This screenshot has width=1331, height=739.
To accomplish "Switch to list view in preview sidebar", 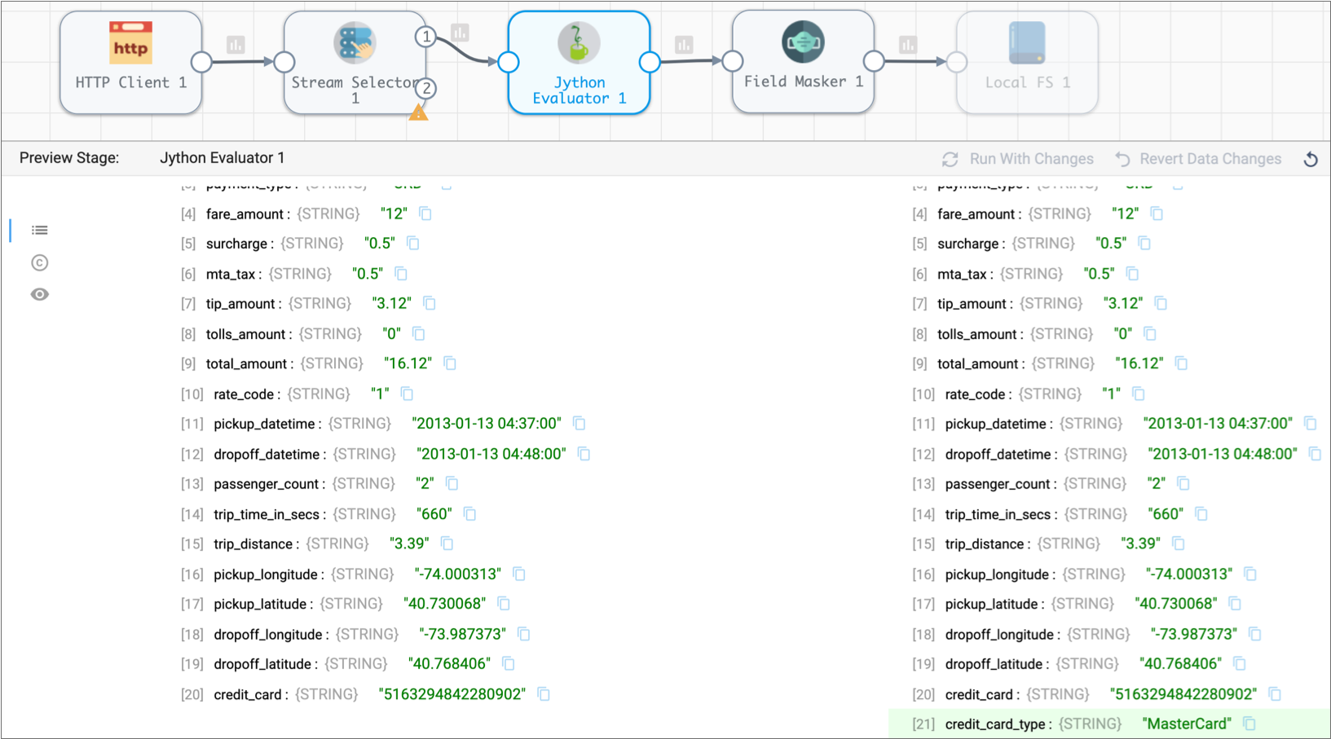I will (x=39, y=231).
